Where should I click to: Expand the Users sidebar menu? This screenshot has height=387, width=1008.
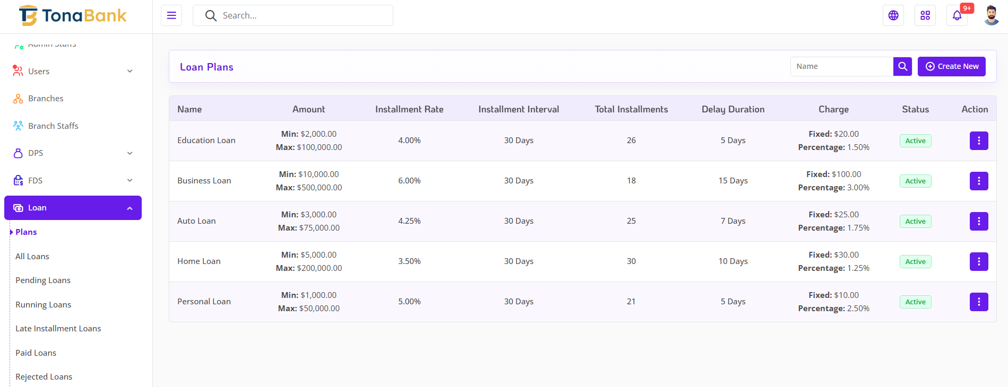(x=73, y=71)
